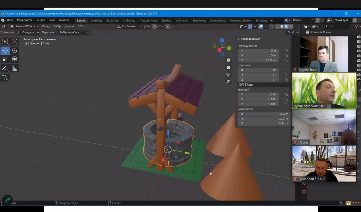
Task: Open the Режим Об'єкта mode dropdown
Action: click(24, 26)
